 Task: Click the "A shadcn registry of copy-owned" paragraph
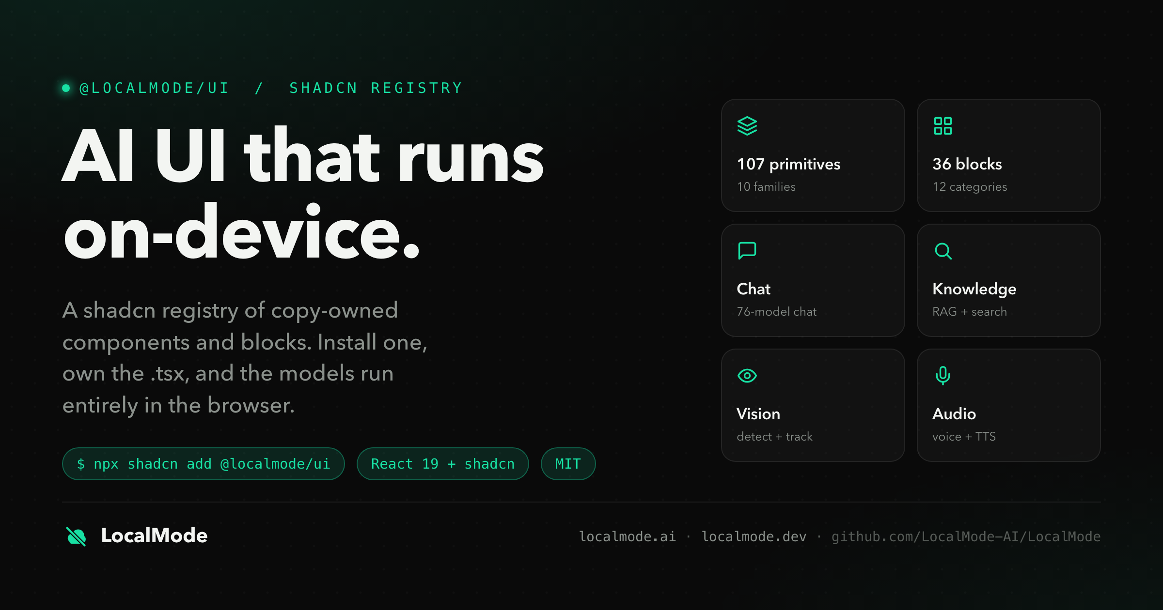[245, 358]
